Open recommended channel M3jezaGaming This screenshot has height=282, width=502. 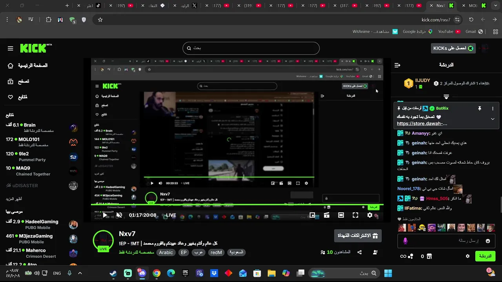coord(42,239)
